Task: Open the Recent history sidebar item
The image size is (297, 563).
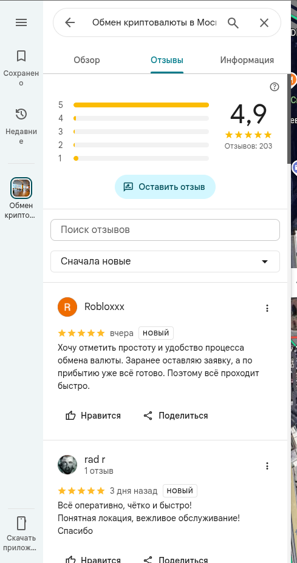Action: coord(21,126)
